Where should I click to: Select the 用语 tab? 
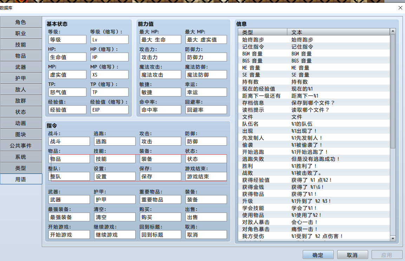click(x=21, y=179)
